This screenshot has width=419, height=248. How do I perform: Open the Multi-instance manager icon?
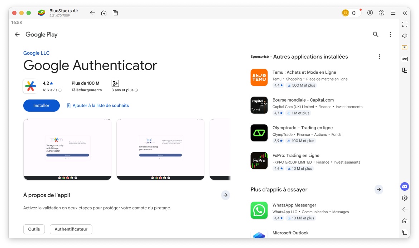405,70
